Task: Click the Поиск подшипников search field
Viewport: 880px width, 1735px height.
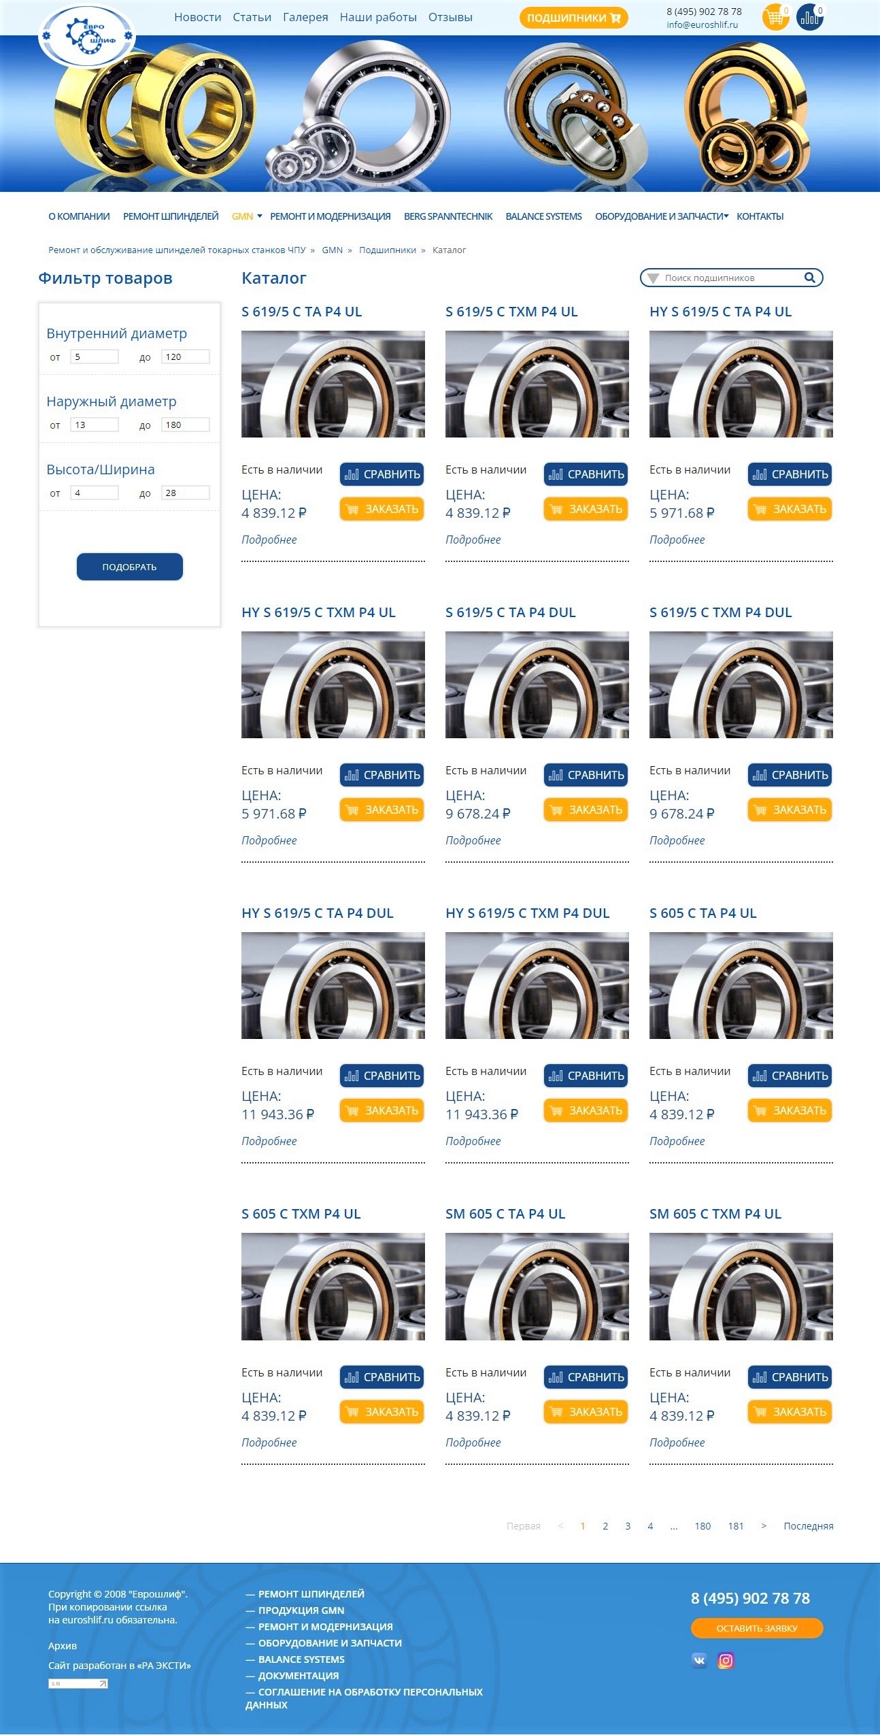Action: tap(728, 278)
